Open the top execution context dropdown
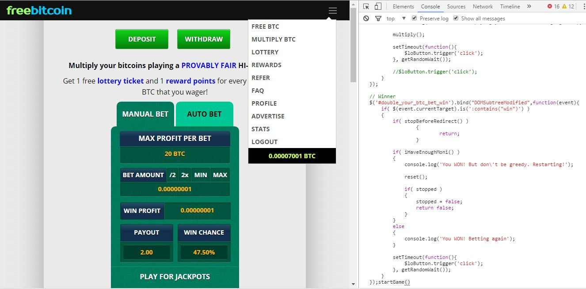 (396, 18)
